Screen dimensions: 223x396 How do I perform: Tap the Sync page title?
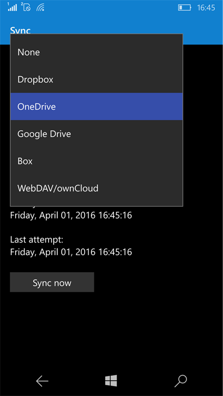[20, 30]
